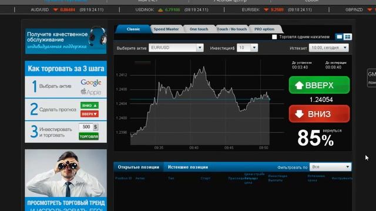Click the 'Сделать прогноз' step text
376x211 pixels.
(58, 110)
